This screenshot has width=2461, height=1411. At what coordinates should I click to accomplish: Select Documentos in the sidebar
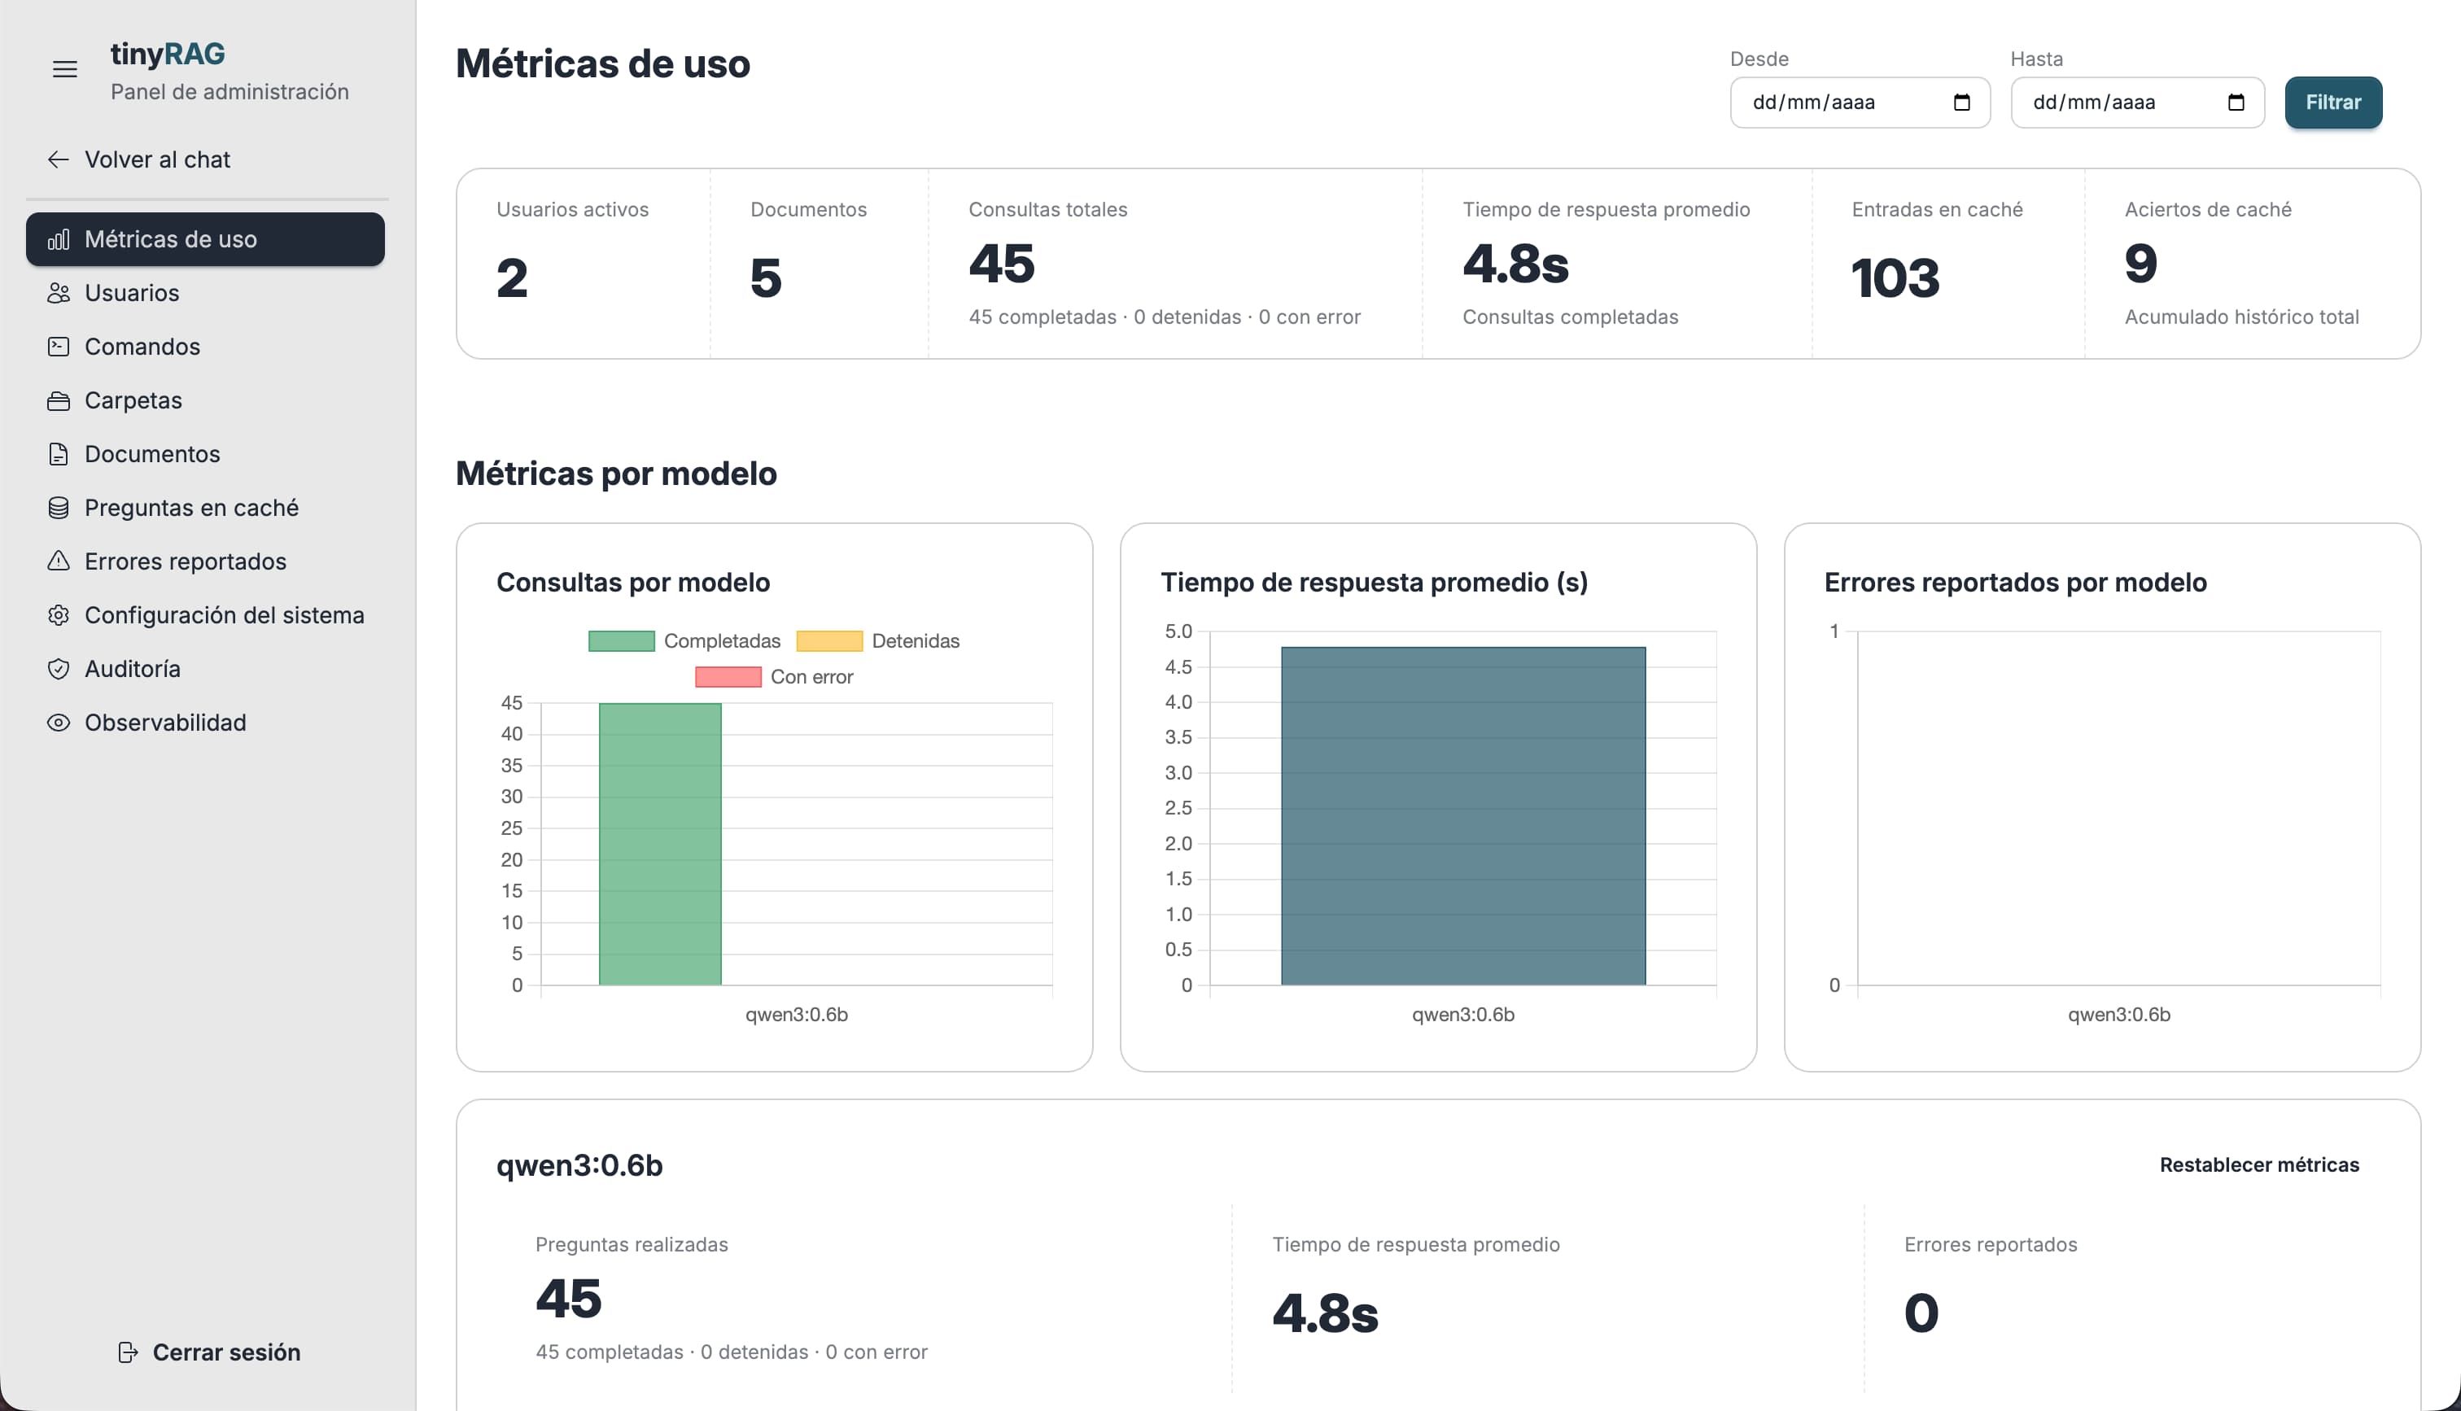205,453
